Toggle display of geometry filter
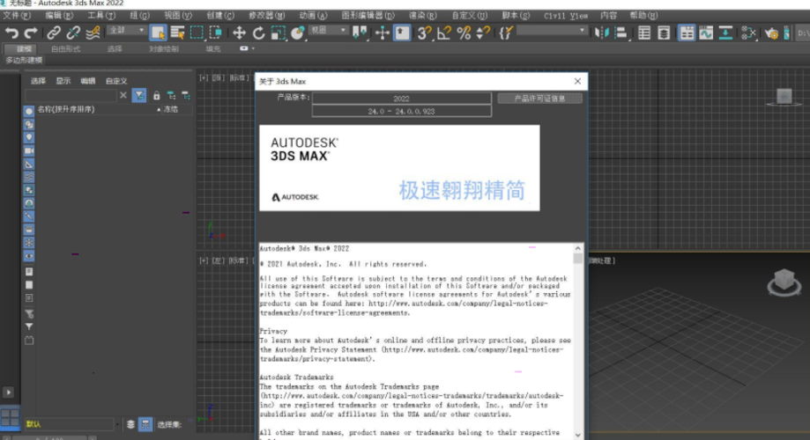 tap(29, 112)
